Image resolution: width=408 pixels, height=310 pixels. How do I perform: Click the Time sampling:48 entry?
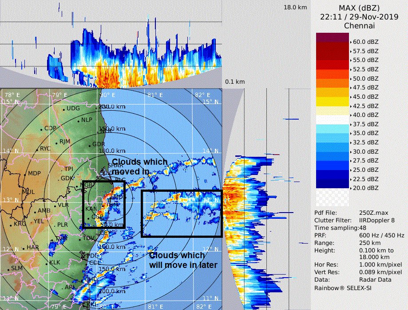[x=340, y=228]
